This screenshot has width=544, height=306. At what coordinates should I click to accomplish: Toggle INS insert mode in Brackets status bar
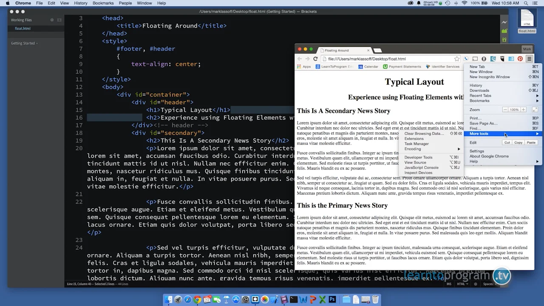tap(449, 284)
